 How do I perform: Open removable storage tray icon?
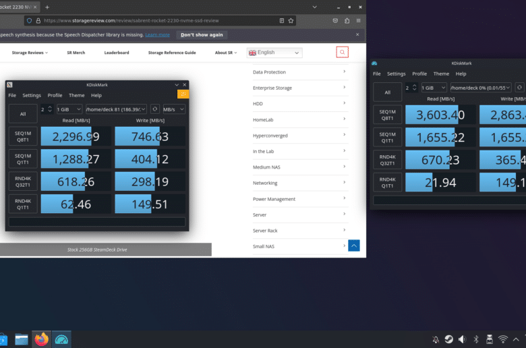pyautogui.click(x=490, y=339)
